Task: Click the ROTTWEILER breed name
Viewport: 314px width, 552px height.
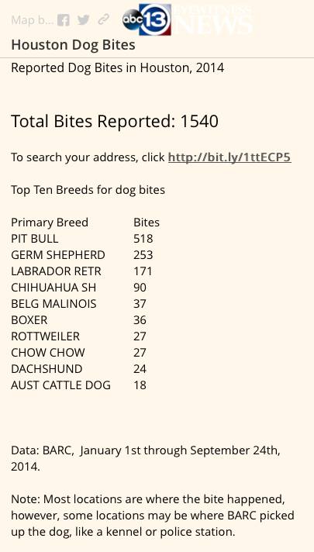Action: click(x=46, y=336)
